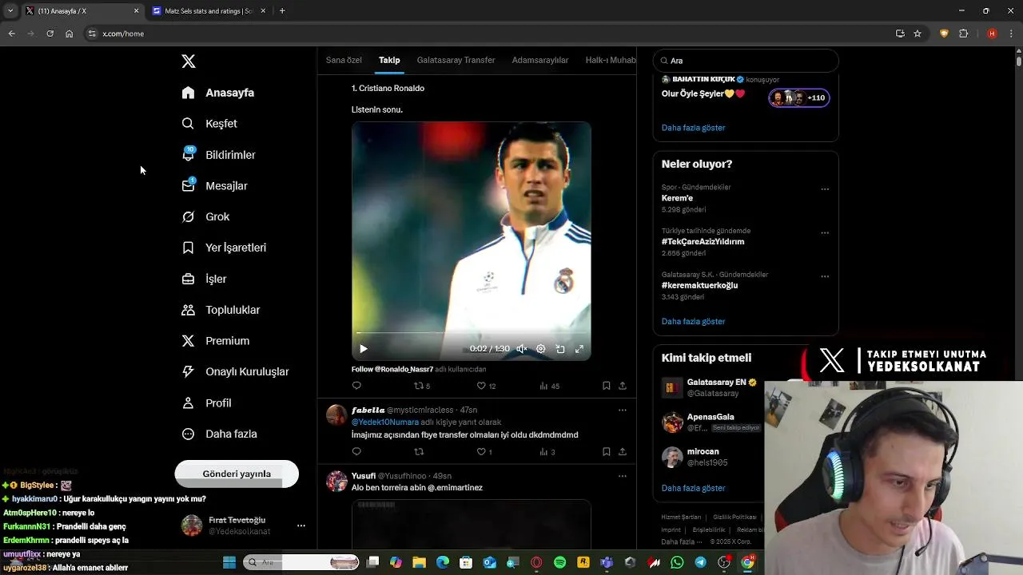Image resolution: width=1023 pixels, height=575 pixels.
Task: Enter video fullscreen mode
Action: 579,349
